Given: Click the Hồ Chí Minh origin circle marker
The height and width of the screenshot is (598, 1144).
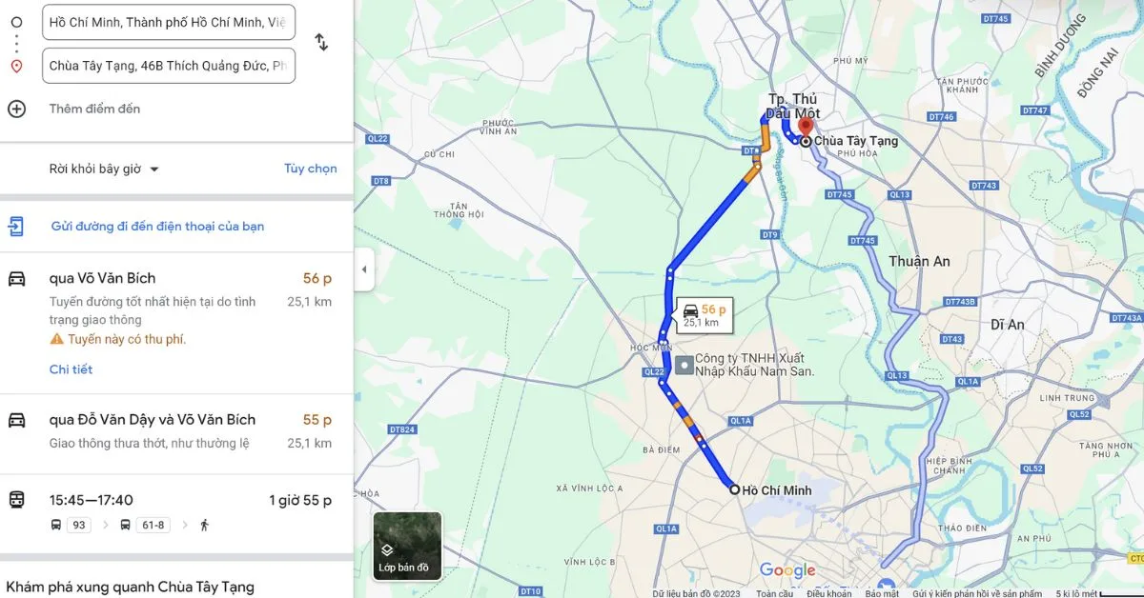Looking at the screenshot, I should [x=734, y=489].
